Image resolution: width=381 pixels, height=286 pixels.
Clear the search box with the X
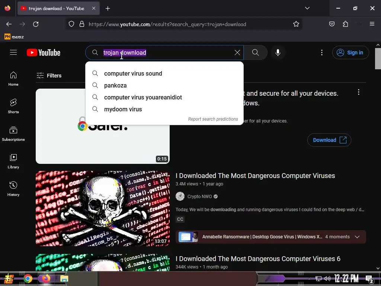(237, 53)
